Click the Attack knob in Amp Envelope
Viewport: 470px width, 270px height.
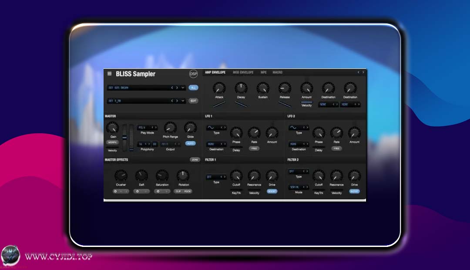click(x=219, y=88)
